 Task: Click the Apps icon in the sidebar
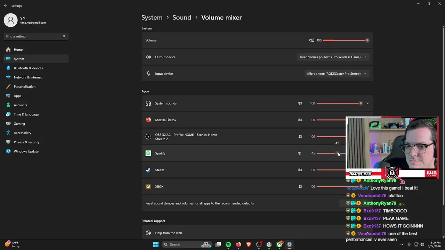8,96
